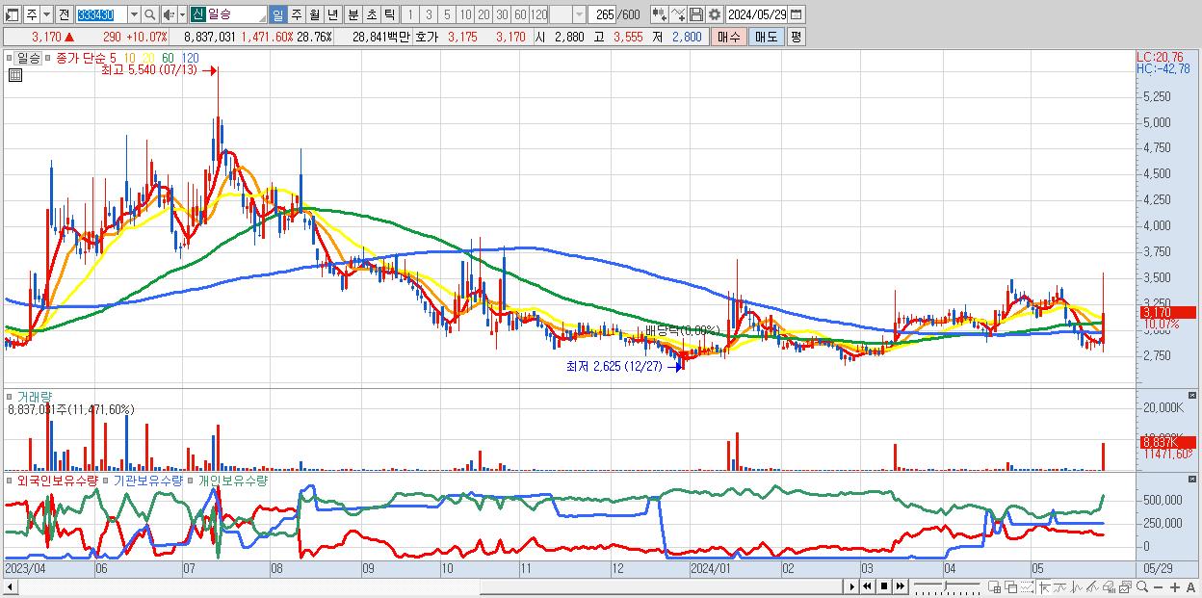This screenshot has width=1202, height=598.
Task: Click the 일승 label button on chart
Action: pos(29,58)
